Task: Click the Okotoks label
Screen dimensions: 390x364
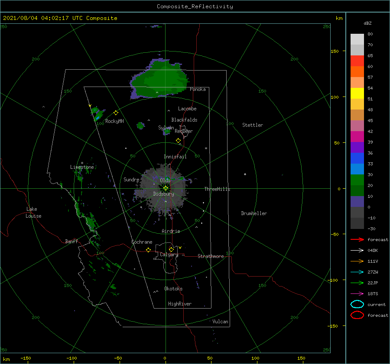Action: pyautogui.click(x=173, y=289)
